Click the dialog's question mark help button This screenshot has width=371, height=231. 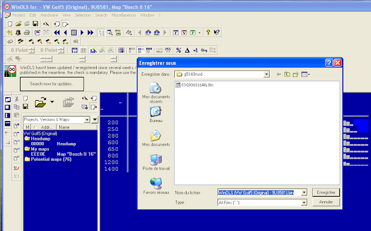(329, 63)
